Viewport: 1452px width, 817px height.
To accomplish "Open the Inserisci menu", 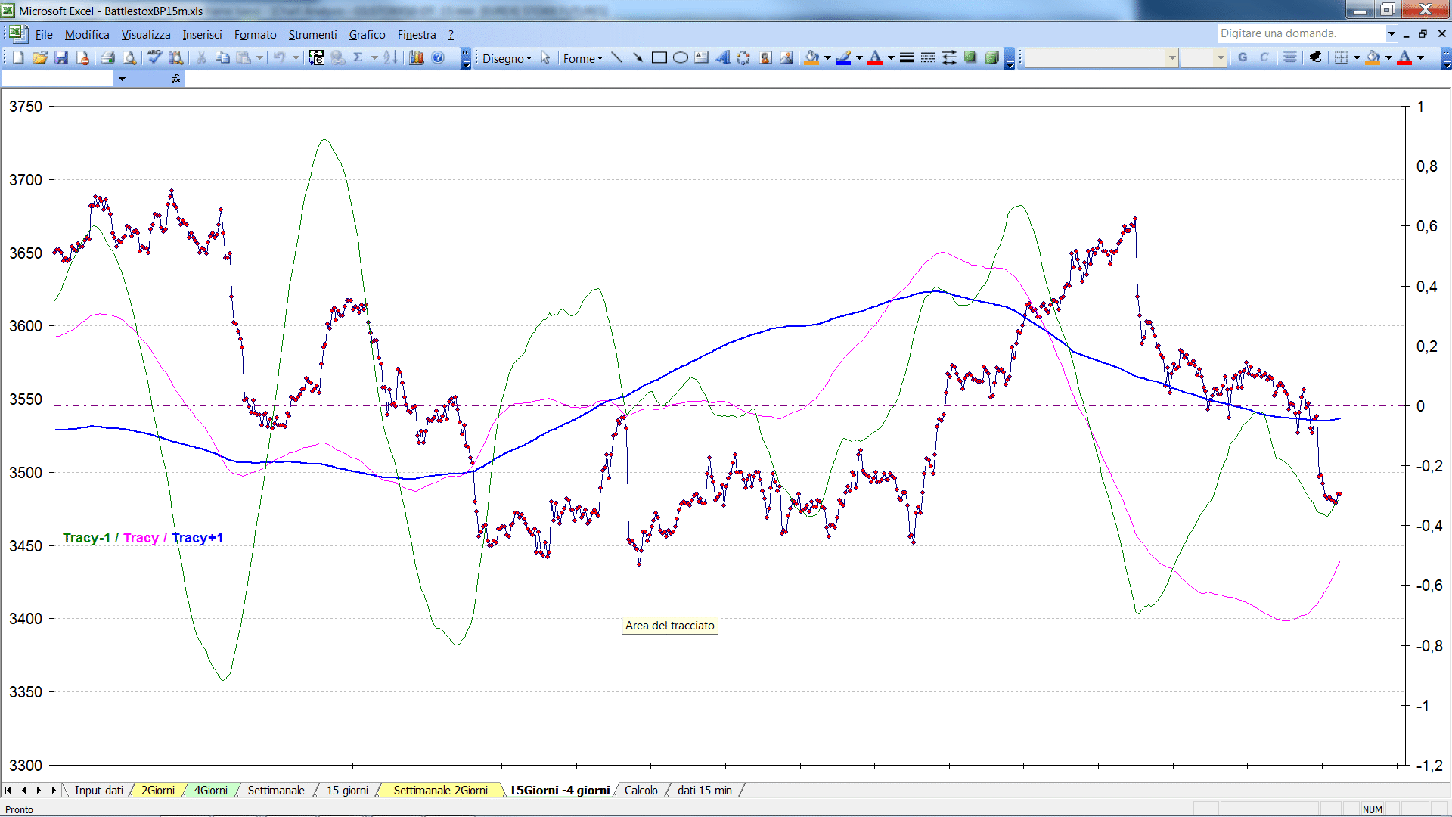I will [202, 34].
